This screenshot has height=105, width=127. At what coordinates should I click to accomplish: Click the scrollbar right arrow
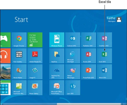coord(122,104)
